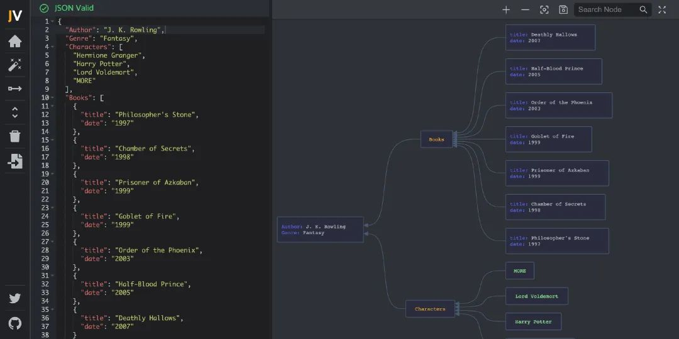Viewport: 679px width, 339px height.
Task: Collapse the Characters array at line 4
Action: coord(53,46)
